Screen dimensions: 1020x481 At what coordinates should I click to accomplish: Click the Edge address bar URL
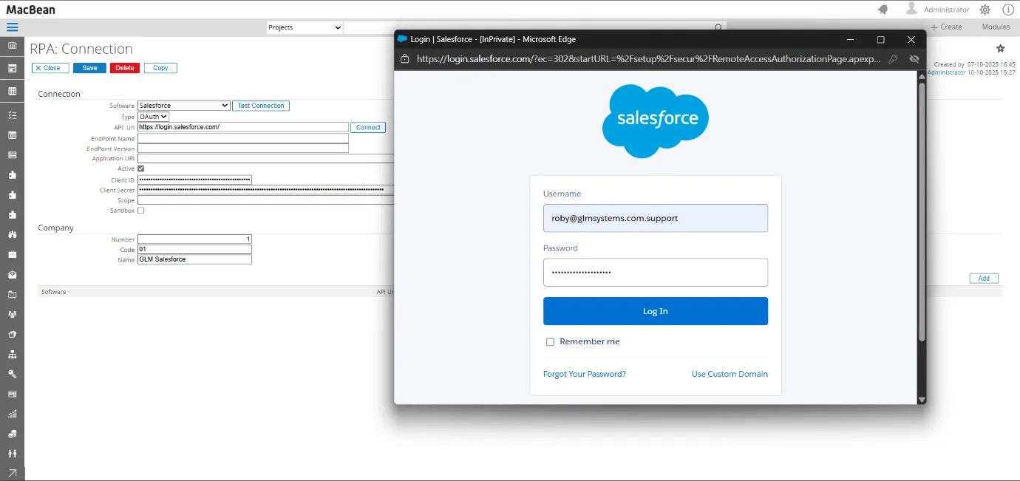648,59
